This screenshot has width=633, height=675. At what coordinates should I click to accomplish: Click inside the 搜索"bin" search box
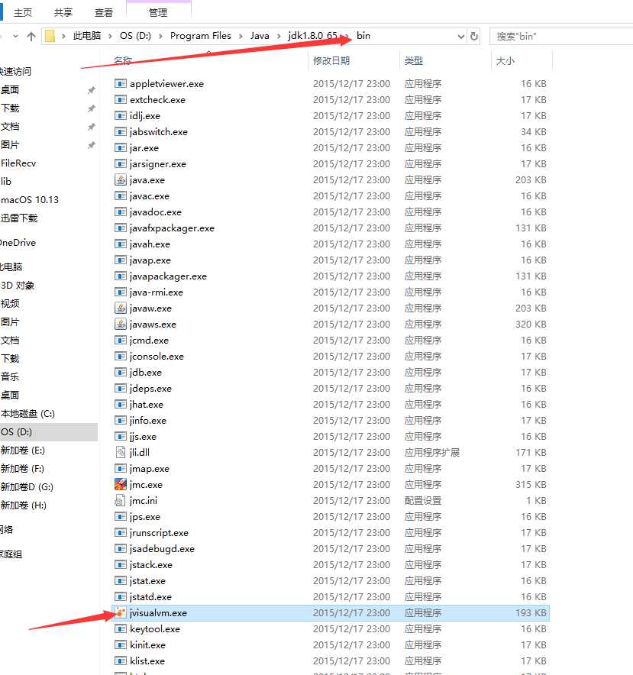click(x=561, y=36)
